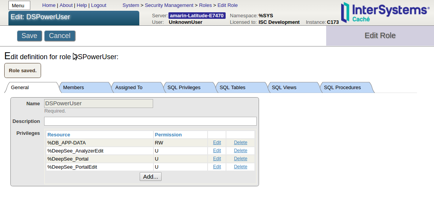The height and width of the screenshot is (199, 434).
Task: Sort by Resource column header
Action: pos(59,135)
